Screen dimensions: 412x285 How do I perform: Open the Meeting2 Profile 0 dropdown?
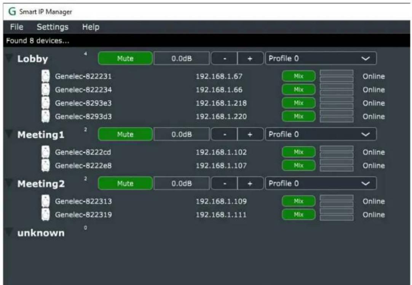[321, 183]
